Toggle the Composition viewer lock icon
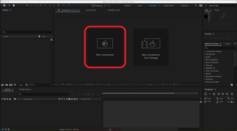 59,10
